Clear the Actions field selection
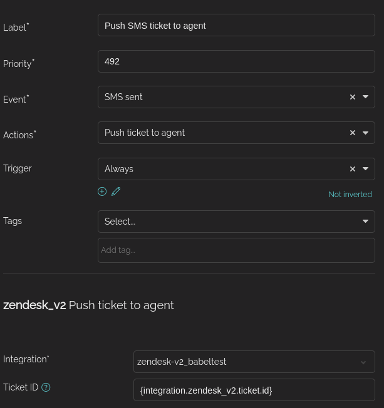 tap(353, 133)
